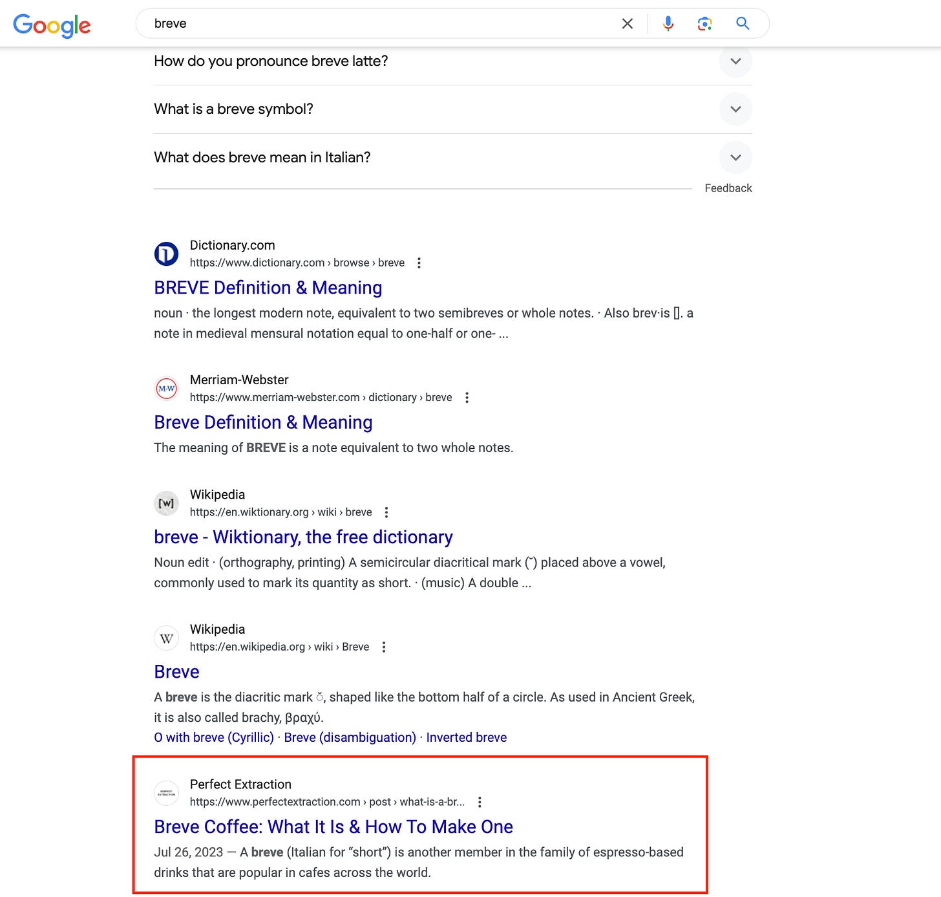The width and height of the screenshot is (941, 897).
Task: Open Dictionary.com result options three-dot menu
Action: [419, 263]
